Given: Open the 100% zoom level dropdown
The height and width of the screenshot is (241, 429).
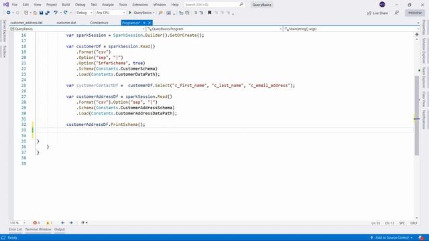Looking at the screenshot, I should pyautogui.click(x=17, y=223).
